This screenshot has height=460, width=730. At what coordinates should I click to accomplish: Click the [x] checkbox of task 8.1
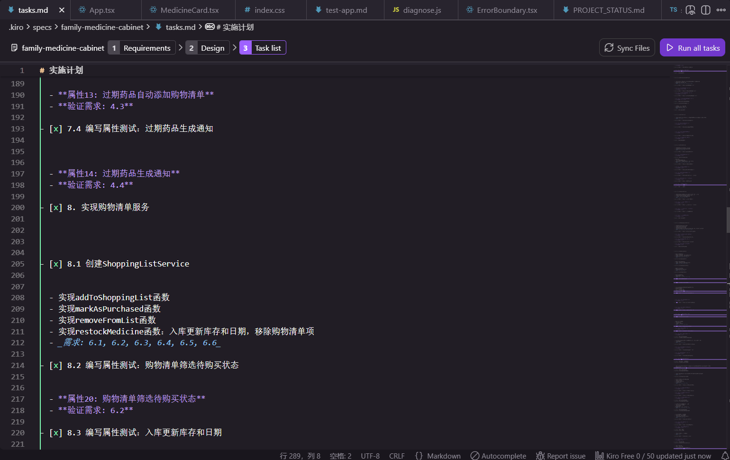coord(56,264)
